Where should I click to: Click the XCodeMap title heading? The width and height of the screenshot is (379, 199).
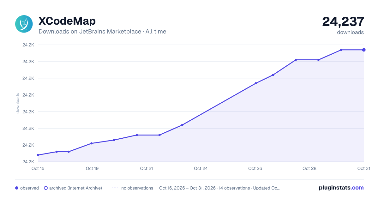(x=67, y=21)
